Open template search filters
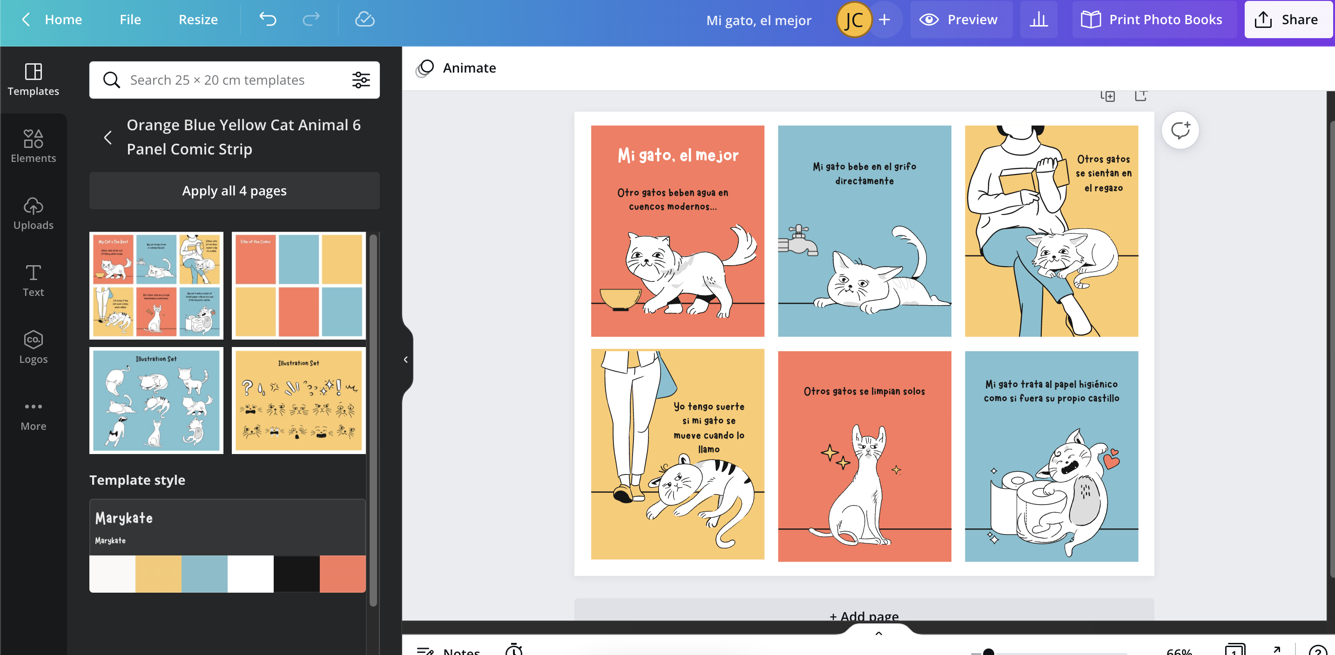1335x655 pixels. pyautogui.click(x=361, y=80)
